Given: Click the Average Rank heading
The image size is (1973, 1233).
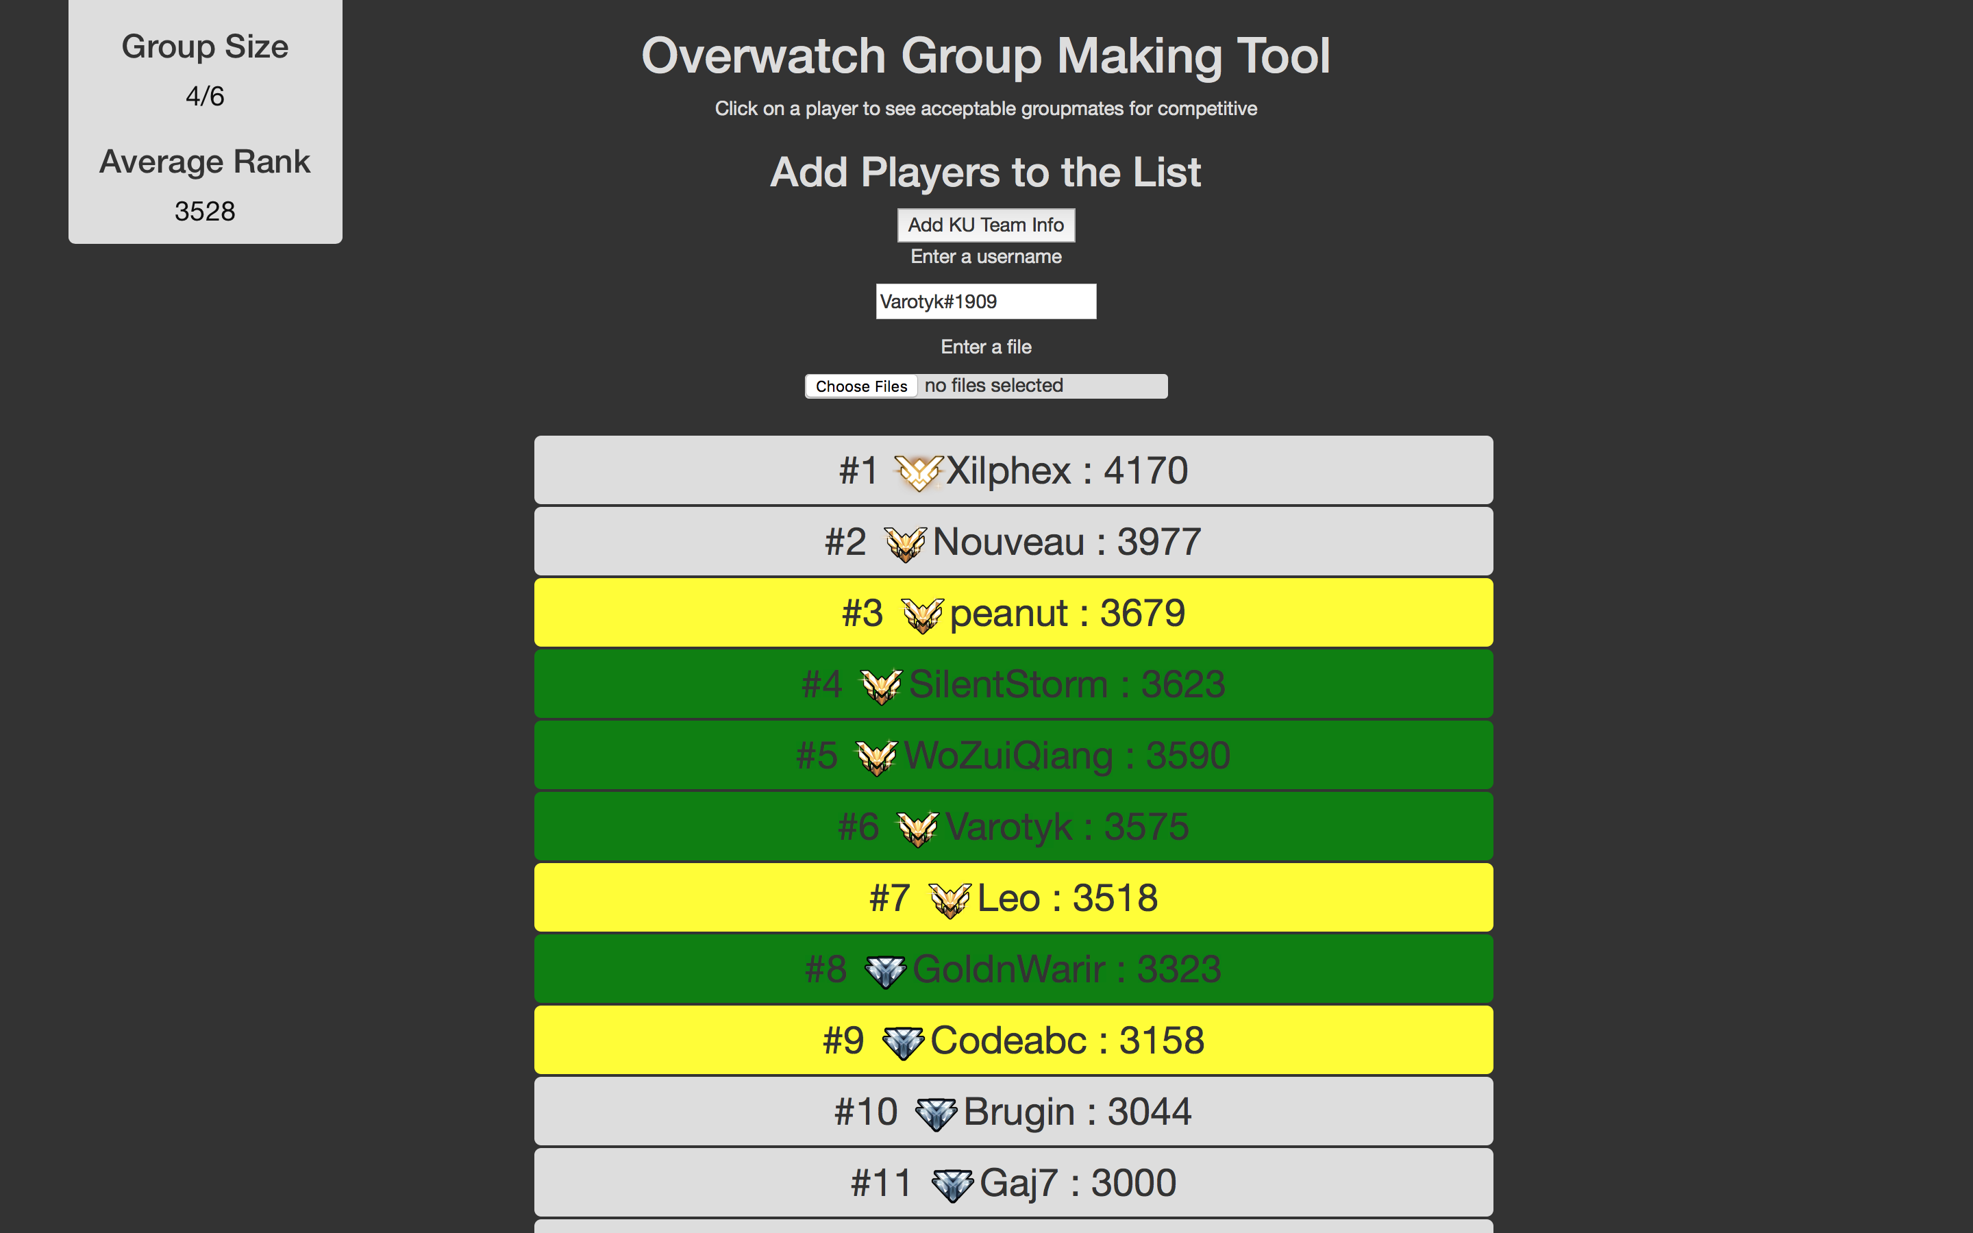Looking at the screenshot, I should (x=205, y=162).
